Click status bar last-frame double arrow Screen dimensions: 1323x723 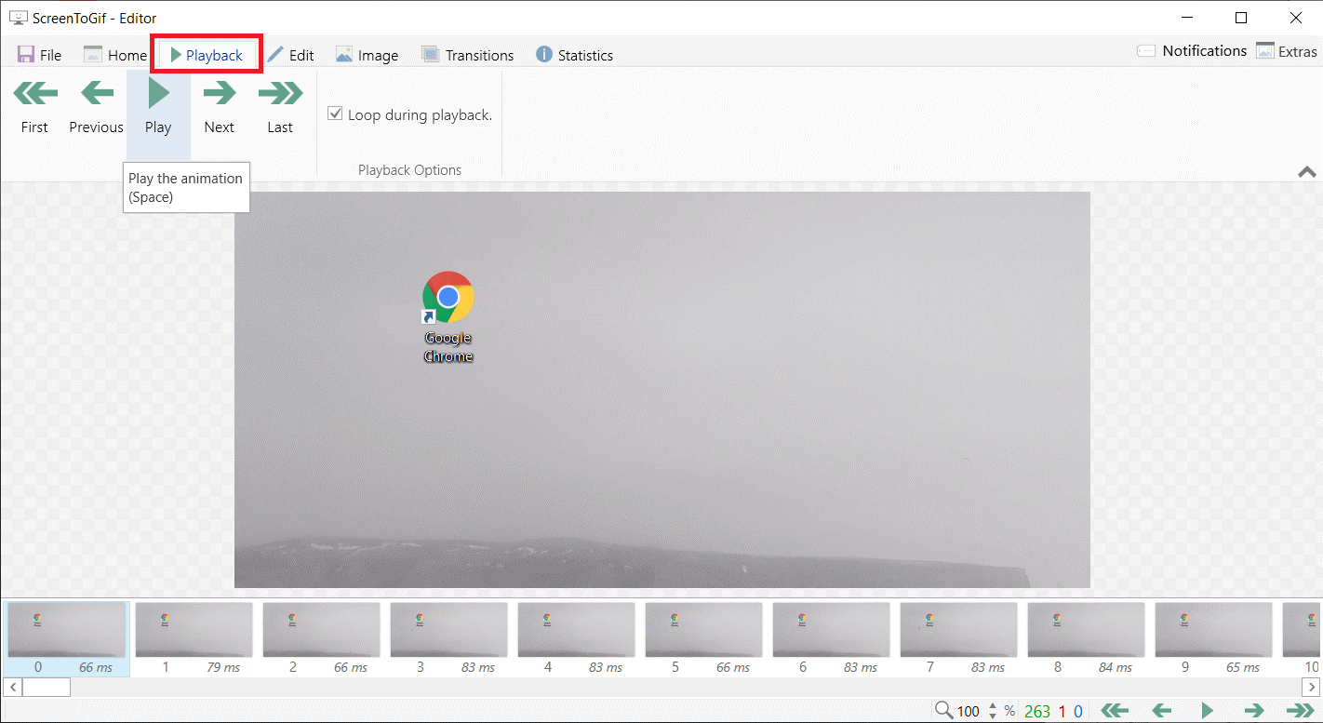[1300, 711]
